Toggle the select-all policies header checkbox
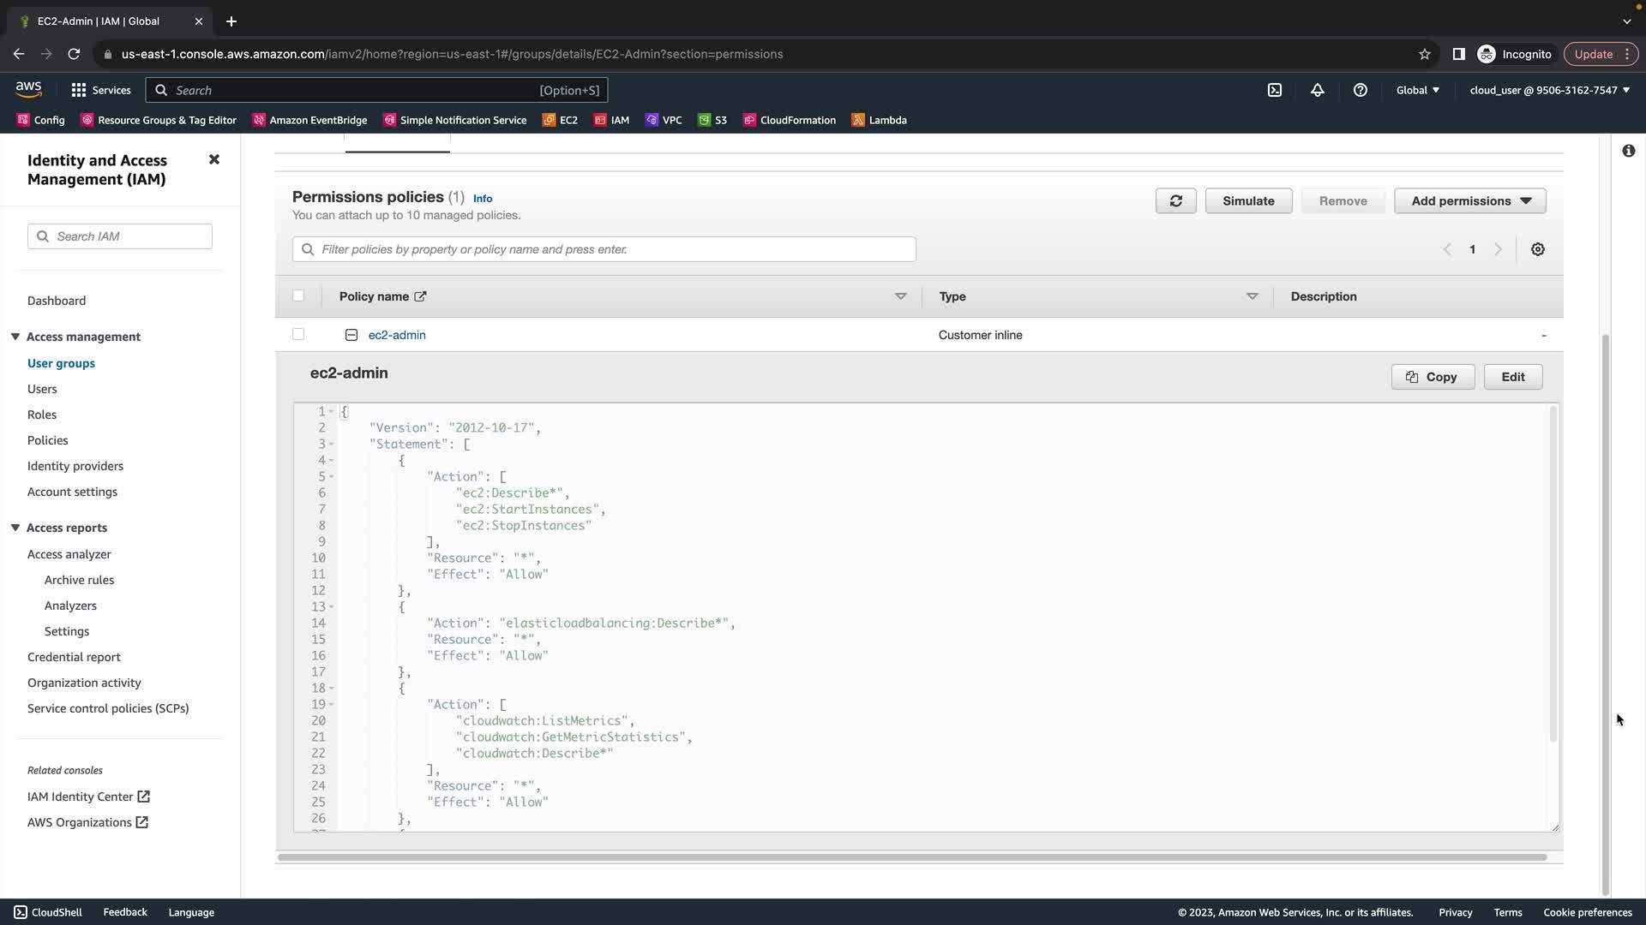 [x=298, y=295]
